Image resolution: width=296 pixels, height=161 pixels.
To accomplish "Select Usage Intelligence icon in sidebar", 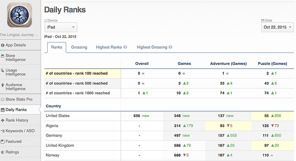I will click(3, 70).
